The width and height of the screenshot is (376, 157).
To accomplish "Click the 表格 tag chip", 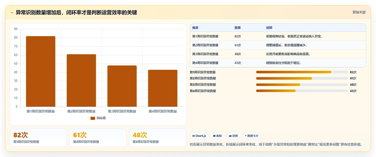I will [217, 136].
